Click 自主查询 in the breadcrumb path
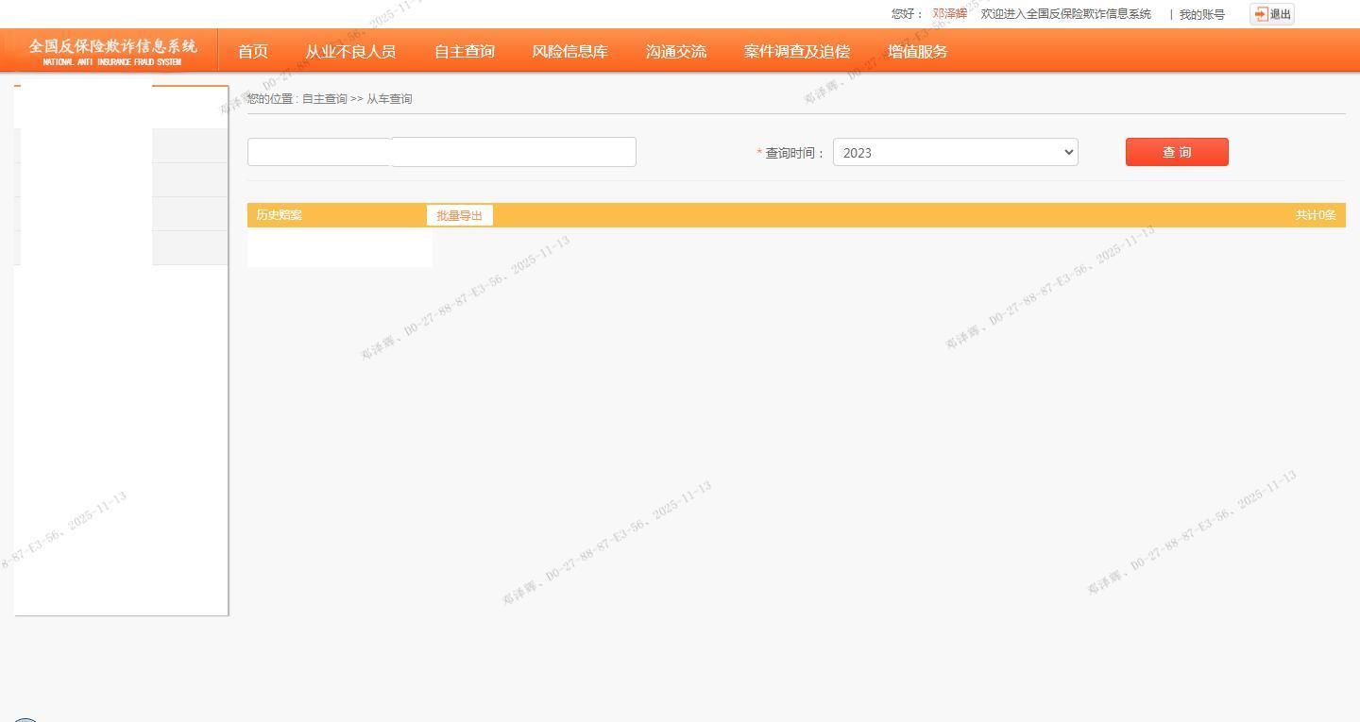 click(324, 99)
